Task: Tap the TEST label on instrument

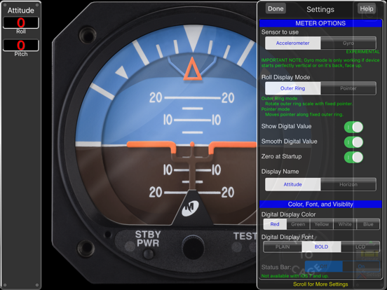Action: pos(245,236)
